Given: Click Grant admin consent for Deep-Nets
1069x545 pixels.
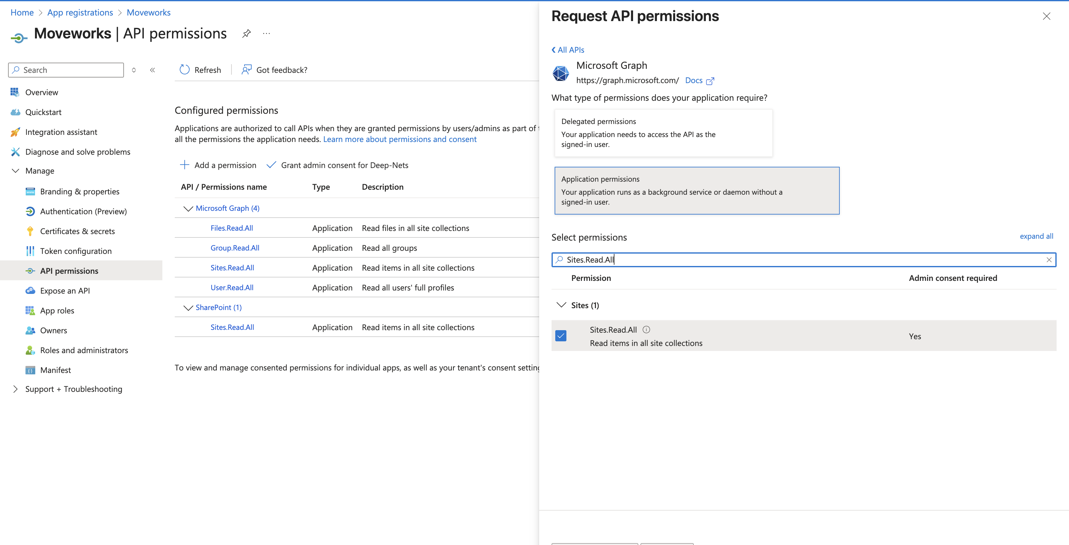Looking at the screenshot, I should click(x=344, y=165).
